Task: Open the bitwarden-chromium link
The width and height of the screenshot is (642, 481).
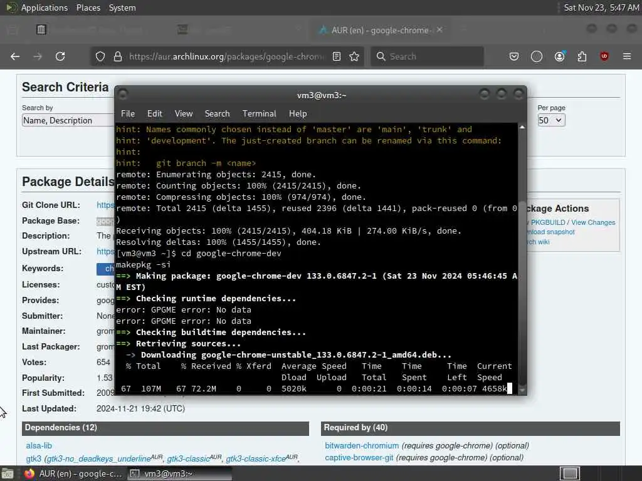Action: (362, 445)
